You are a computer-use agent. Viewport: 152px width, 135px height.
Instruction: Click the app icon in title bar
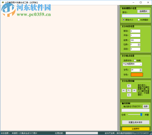coord(3,3)
